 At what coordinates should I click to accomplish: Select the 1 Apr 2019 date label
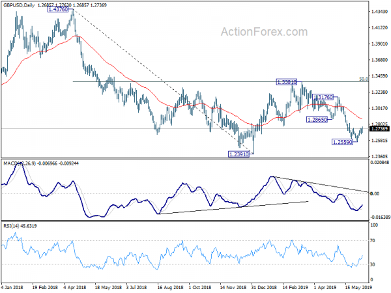(x=325, y=287)
